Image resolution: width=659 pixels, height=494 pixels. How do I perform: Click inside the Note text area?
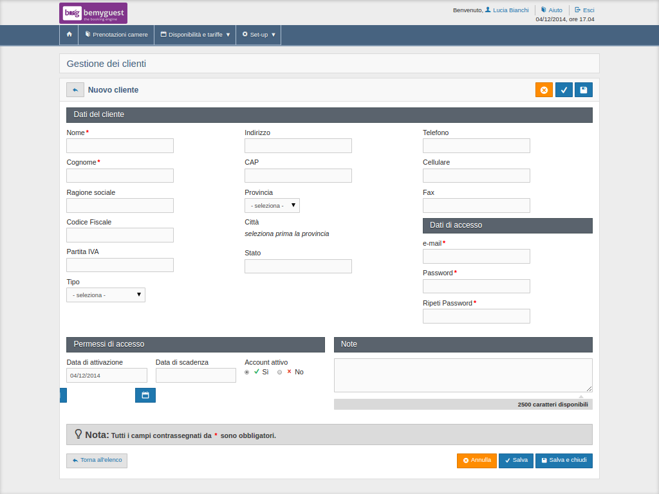(x=463, y=375)
